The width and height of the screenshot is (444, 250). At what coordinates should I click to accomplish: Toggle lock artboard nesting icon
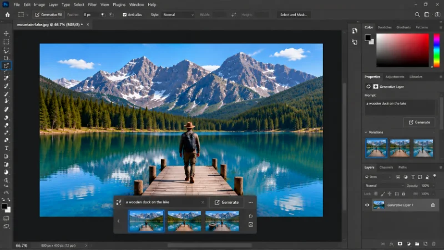pyautogui.click(x=396, y=194)
